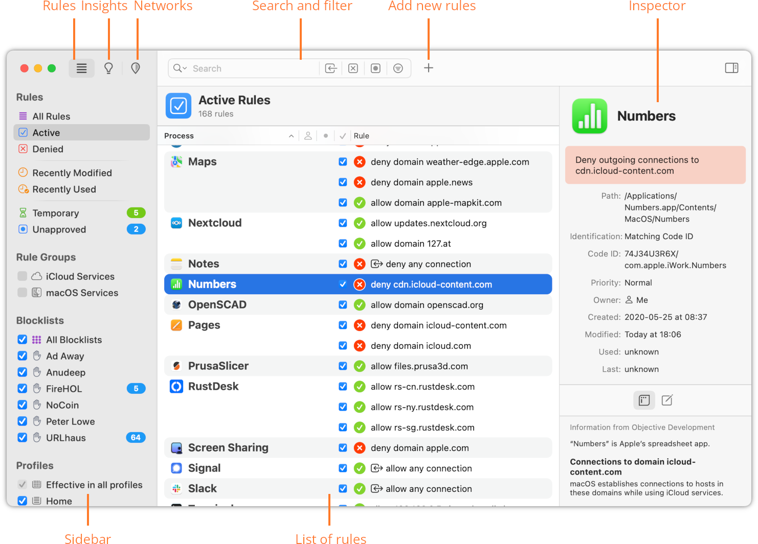This screenshot has width=758, height=544.
Task: Uncheck the NoCoin blocklist
Action: tap(22, 405)
